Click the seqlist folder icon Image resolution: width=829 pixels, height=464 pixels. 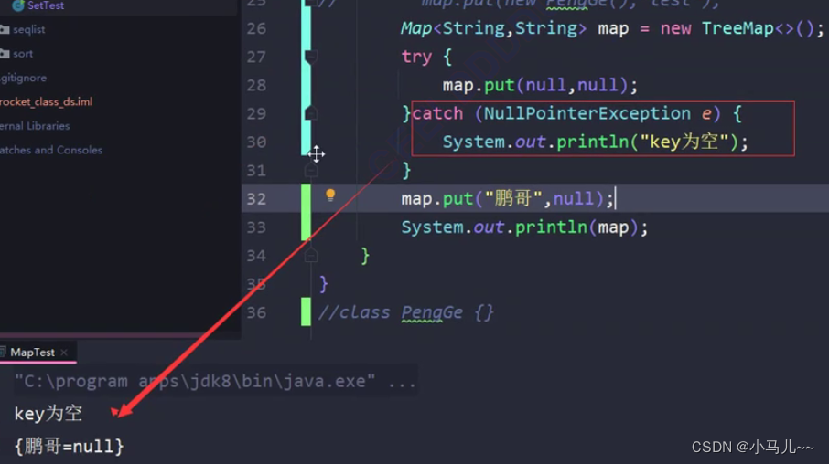click(x=5, y=30)
